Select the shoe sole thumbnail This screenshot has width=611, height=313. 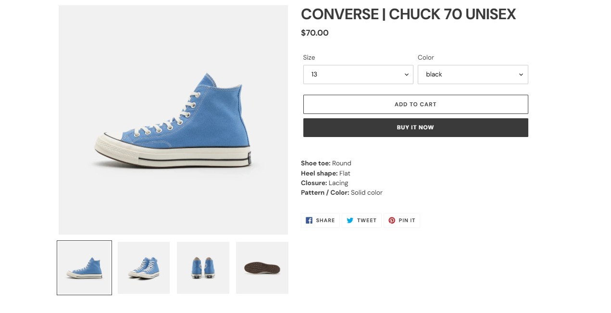pos(262,268)
